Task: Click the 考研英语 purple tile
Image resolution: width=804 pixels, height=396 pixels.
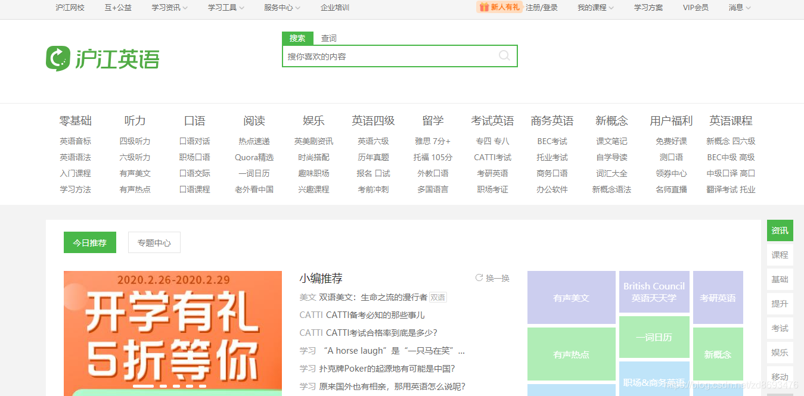Action: click(718, 298)
